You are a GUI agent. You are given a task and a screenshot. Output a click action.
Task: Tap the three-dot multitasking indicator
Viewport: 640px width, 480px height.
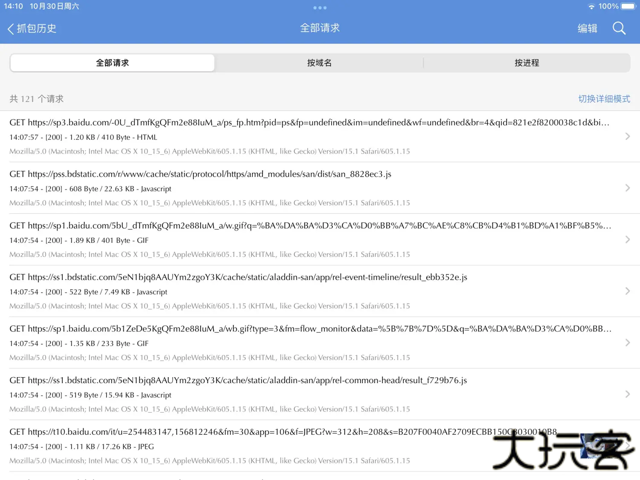click(x=320, y=7)
